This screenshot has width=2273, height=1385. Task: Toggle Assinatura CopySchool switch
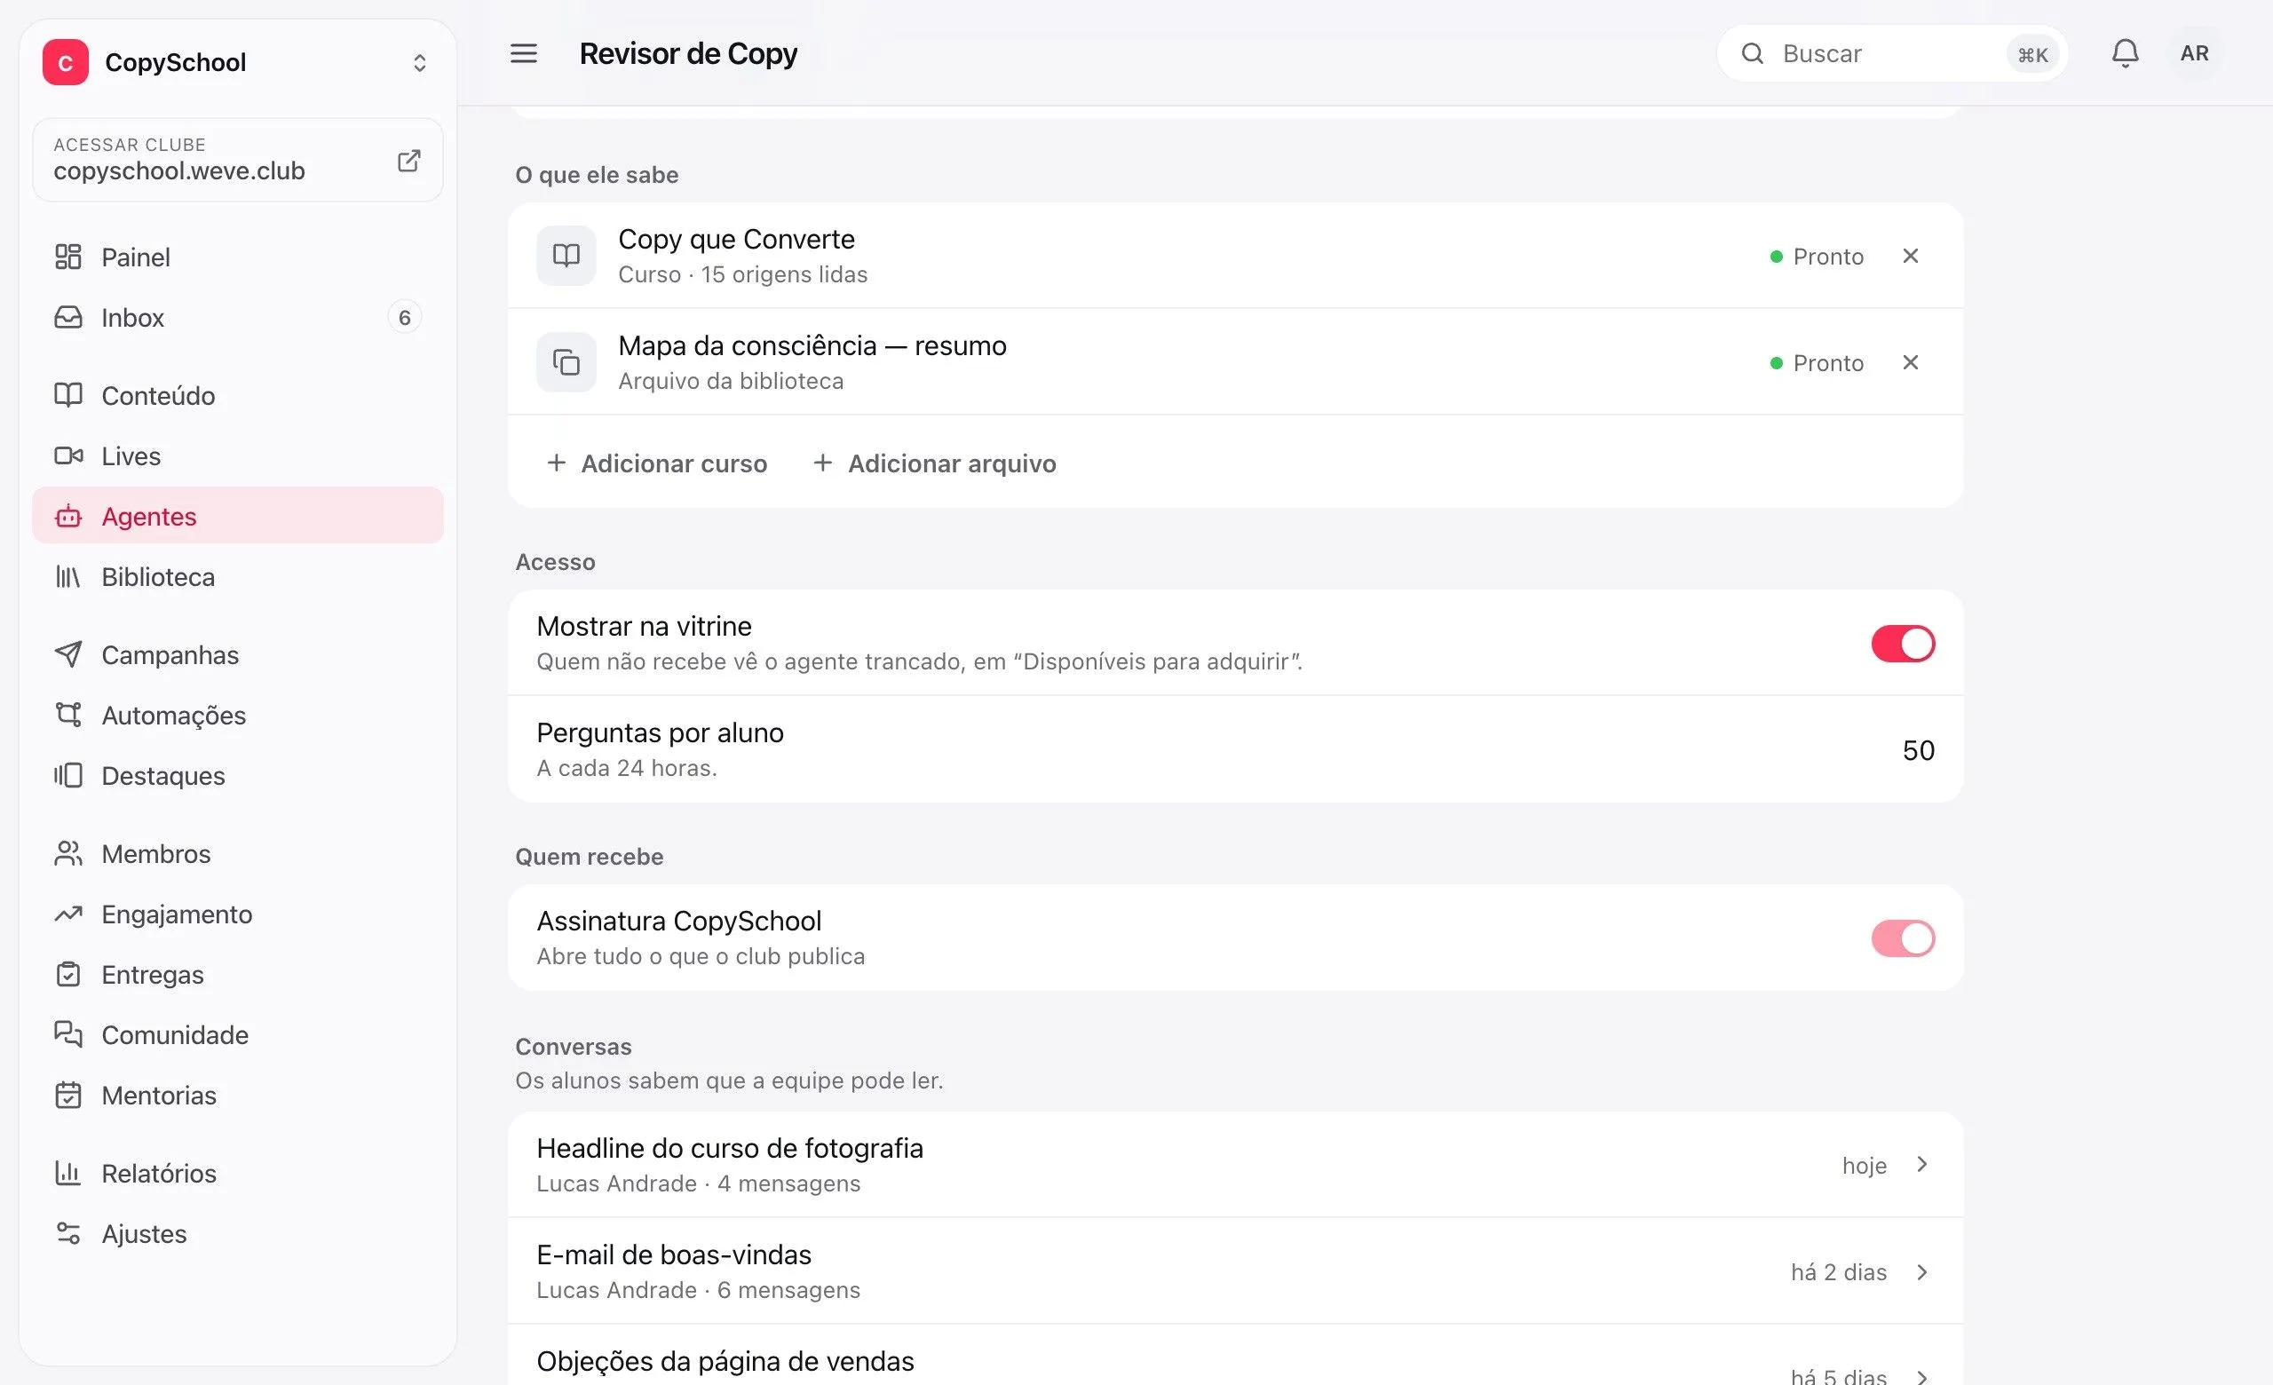click(x=1902, y=938)
